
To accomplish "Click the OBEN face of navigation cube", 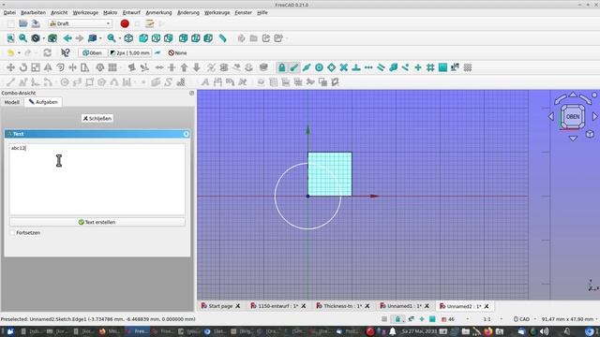I will 573,116.
